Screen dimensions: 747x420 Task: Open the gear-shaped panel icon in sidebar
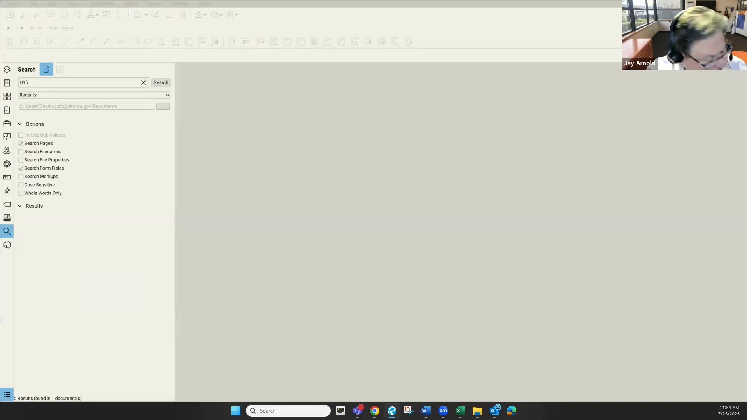7,164
